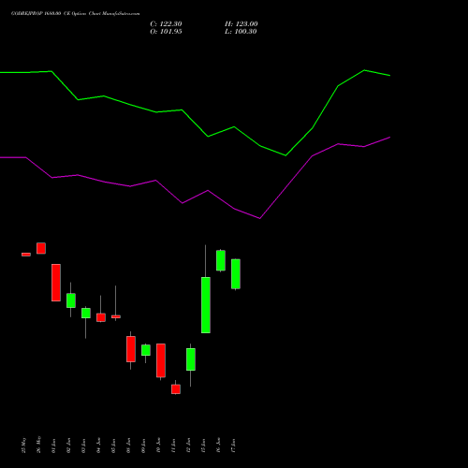The image size is (468, 468).
Task: Click the GODREJPROP options chart title
Action: click(76, 14)
